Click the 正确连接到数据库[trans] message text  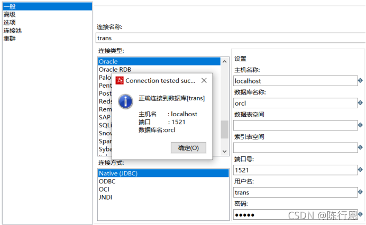tap(171, 98)
